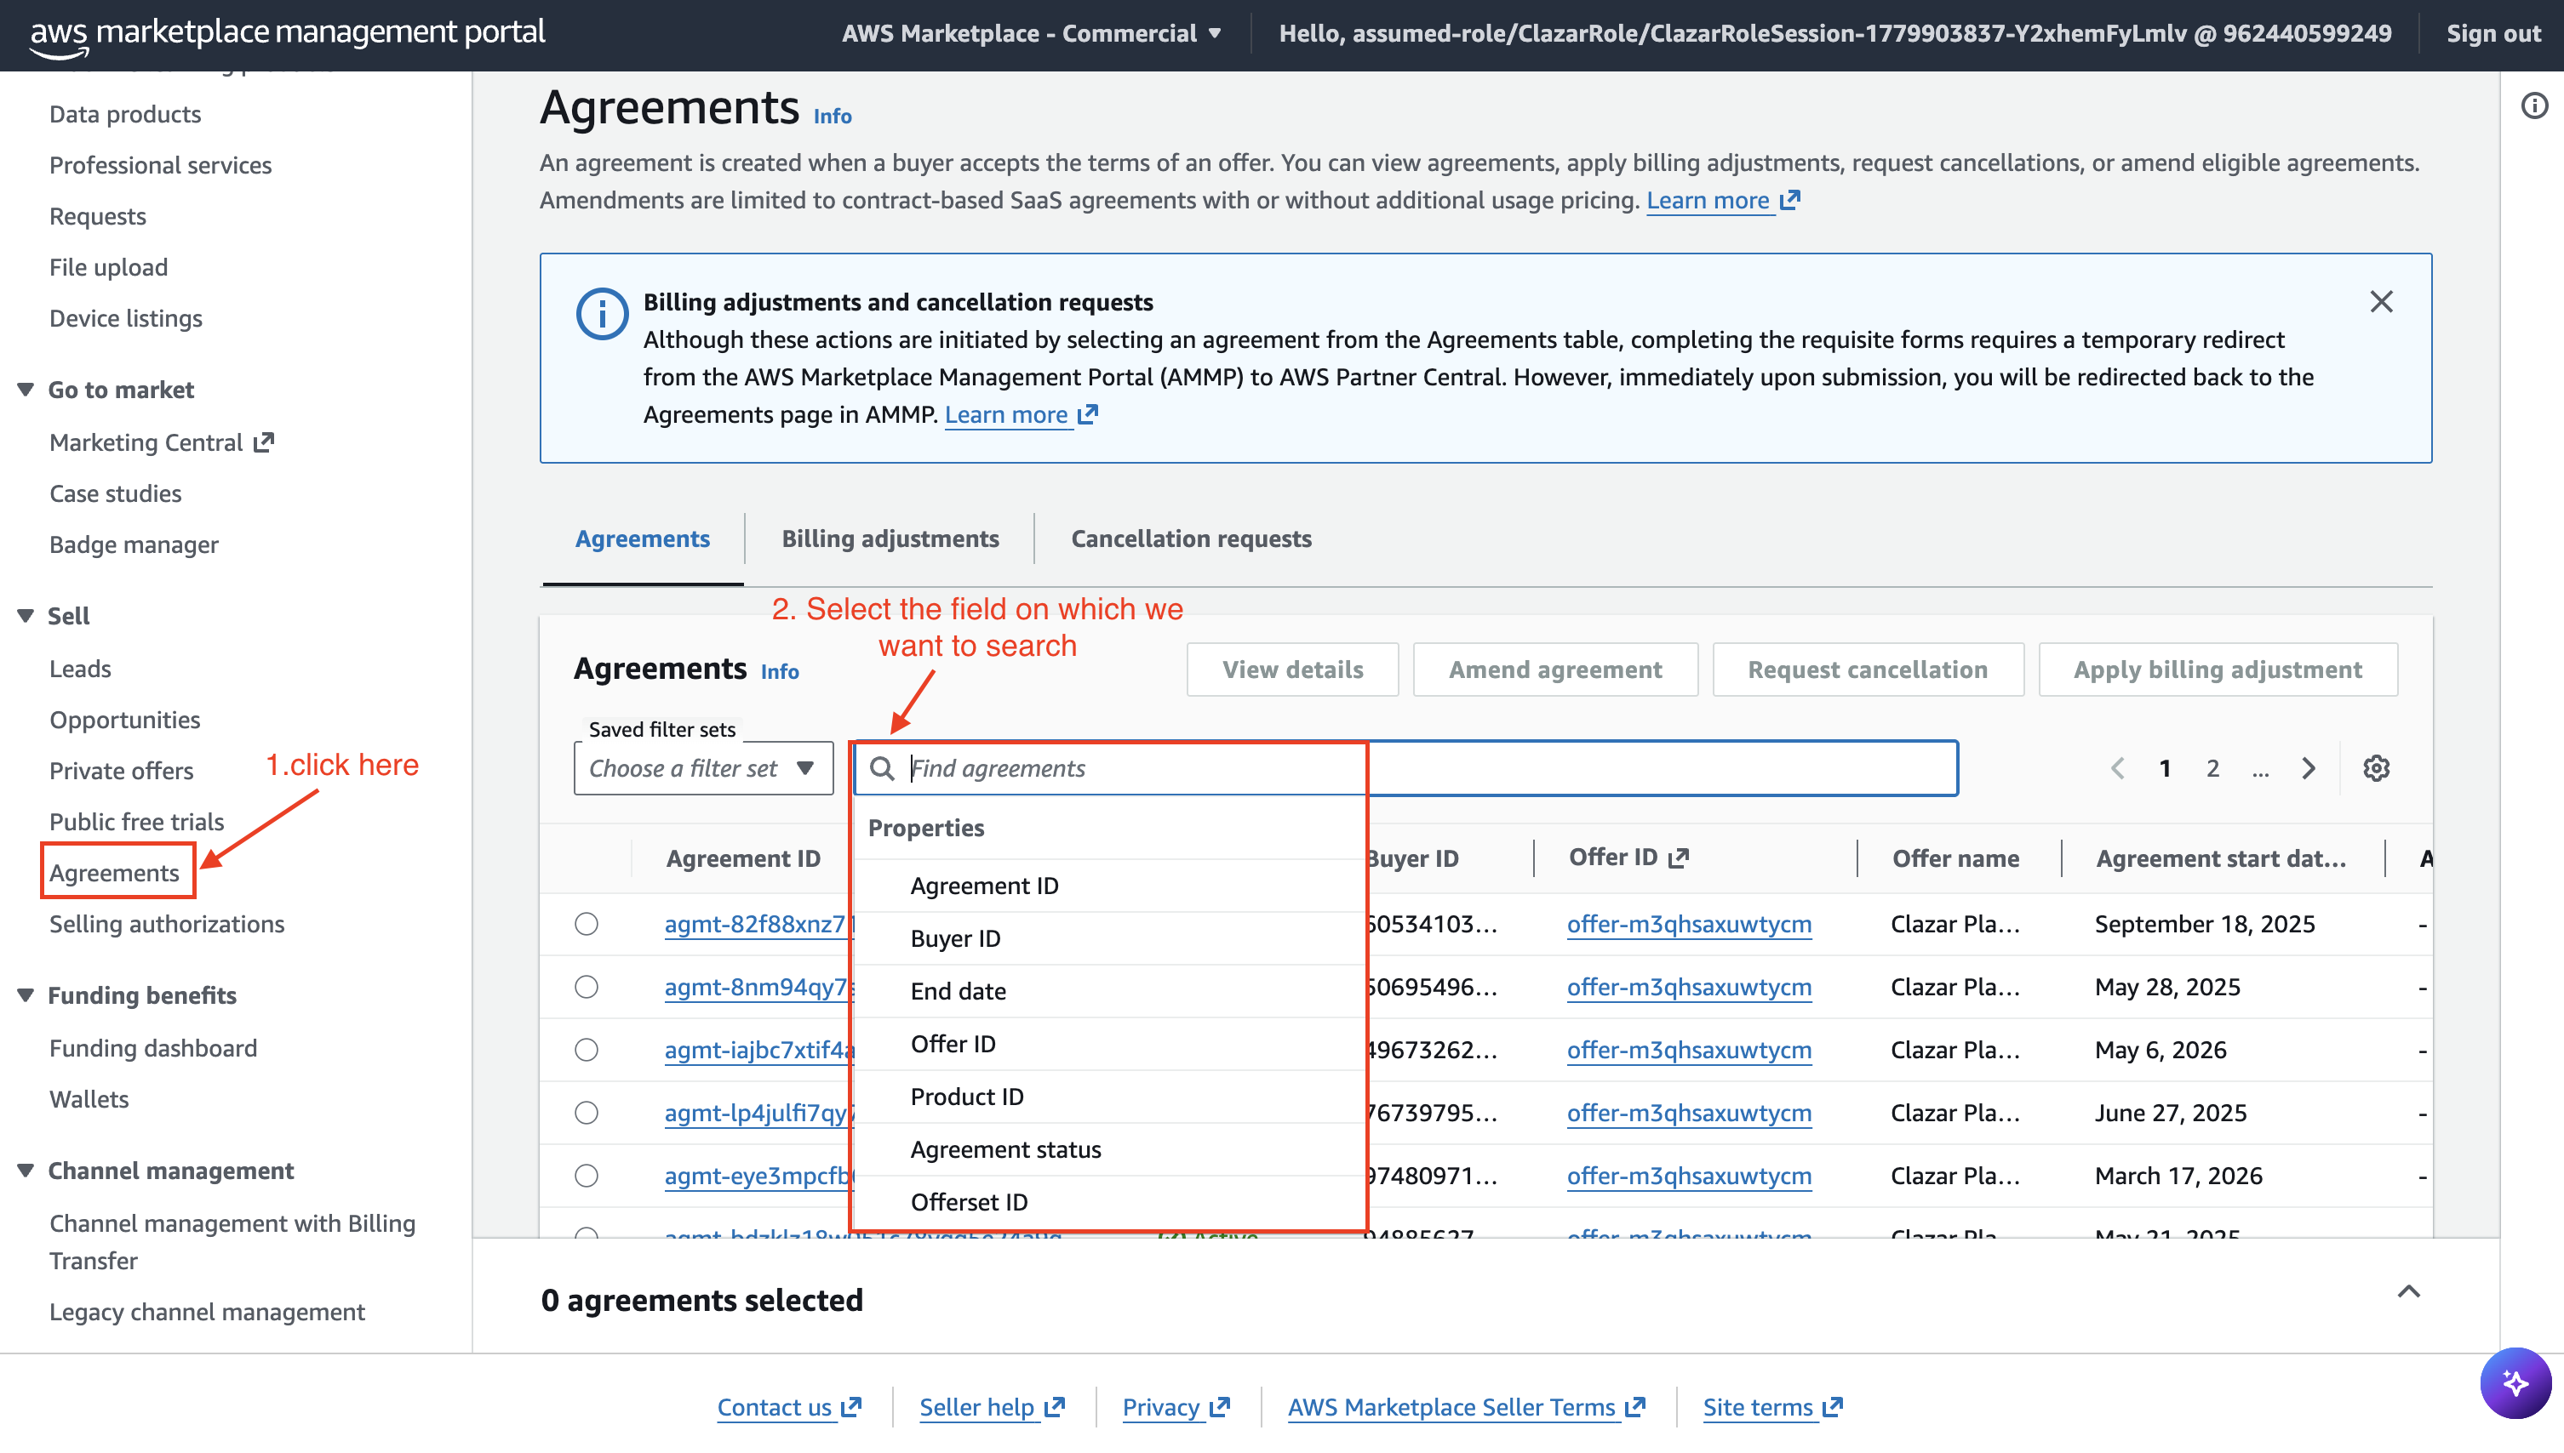The image size is (2564, 1453).
Task: Switch to the Agreements tab
Action: (642, 538)
